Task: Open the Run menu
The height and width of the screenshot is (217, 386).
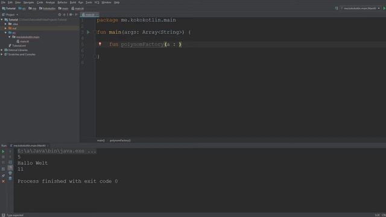Action: point(81,2)
